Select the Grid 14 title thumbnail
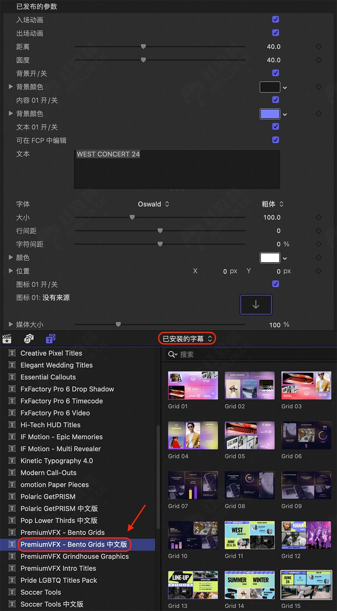This screenshot has height=611, width=337. click(x=250, y=585)
